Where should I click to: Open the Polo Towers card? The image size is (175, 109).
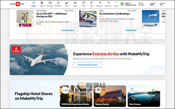point(144,96)
